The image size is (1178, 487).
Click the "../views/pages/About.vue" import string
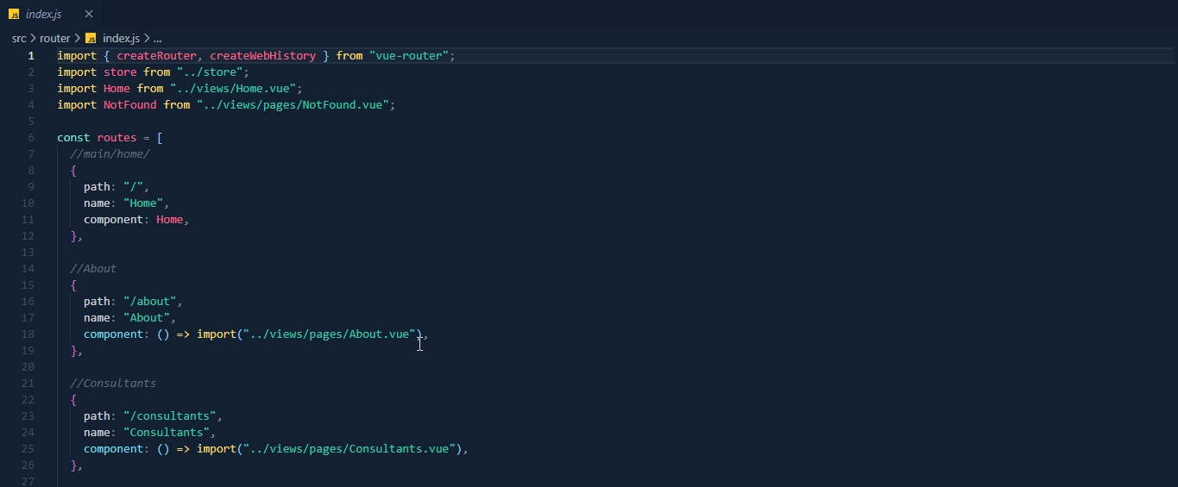click(x=329, y=334)
